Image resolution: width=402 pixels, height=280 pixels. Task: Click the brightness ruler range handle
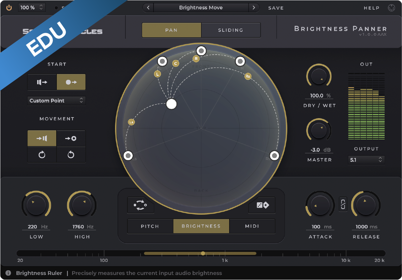tap(203, 253)
